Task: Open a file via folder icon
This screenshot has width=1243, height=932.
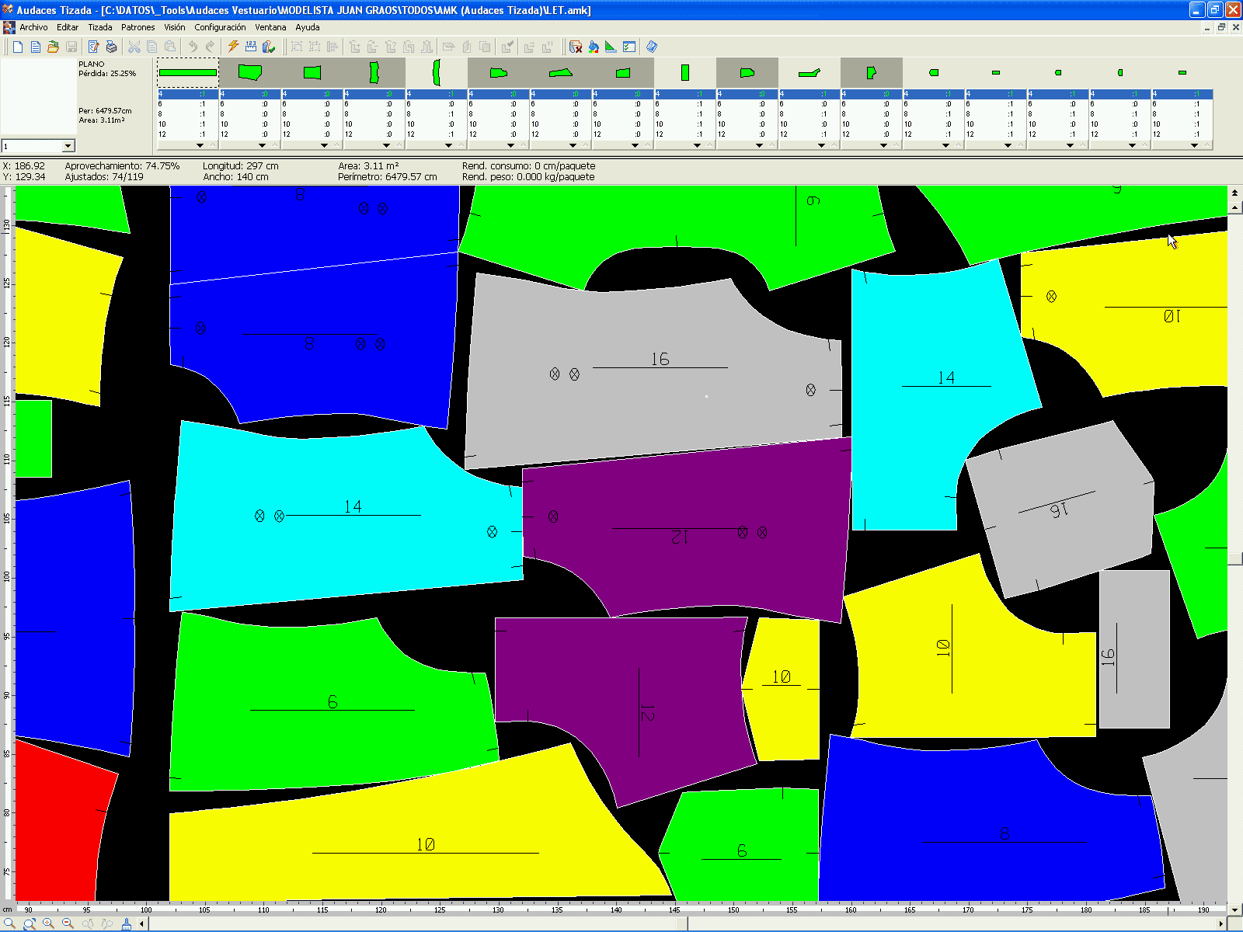Action: click(x=53, y=47)
